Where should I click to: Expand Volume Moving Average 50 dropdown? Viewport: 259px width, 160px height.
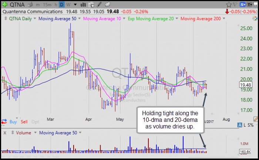click(80, 133)
